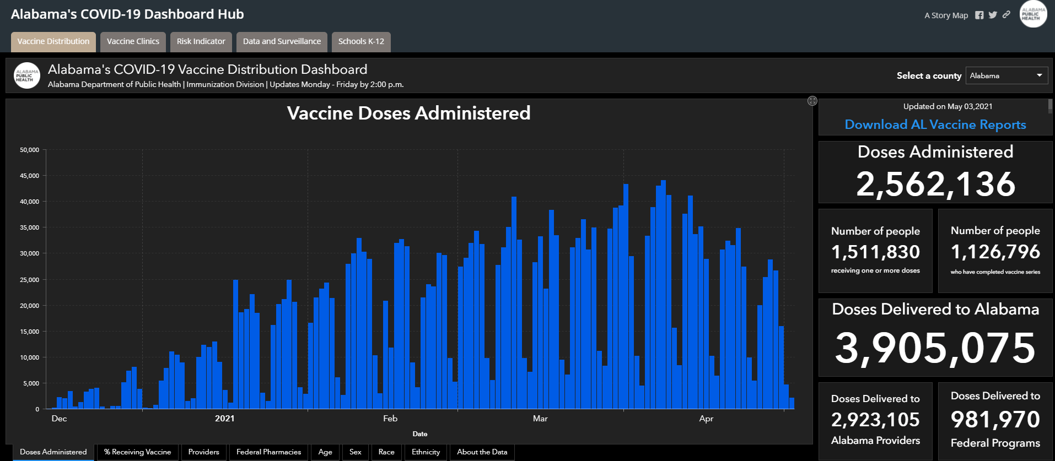Show the Federal Pharmacies tab
Viewport: 1055px width, 461px height.
click(269, 452)
